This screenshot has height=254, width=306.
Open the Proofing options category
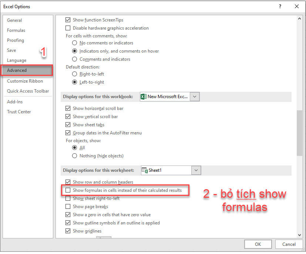[x=16, y=40]
